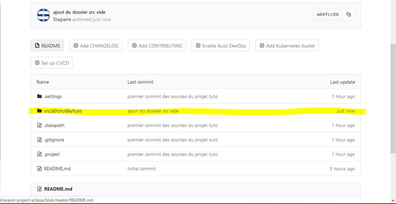396x204 pixels.
Task: Click Add CHANGELOG button
Action: coord(96,46)
